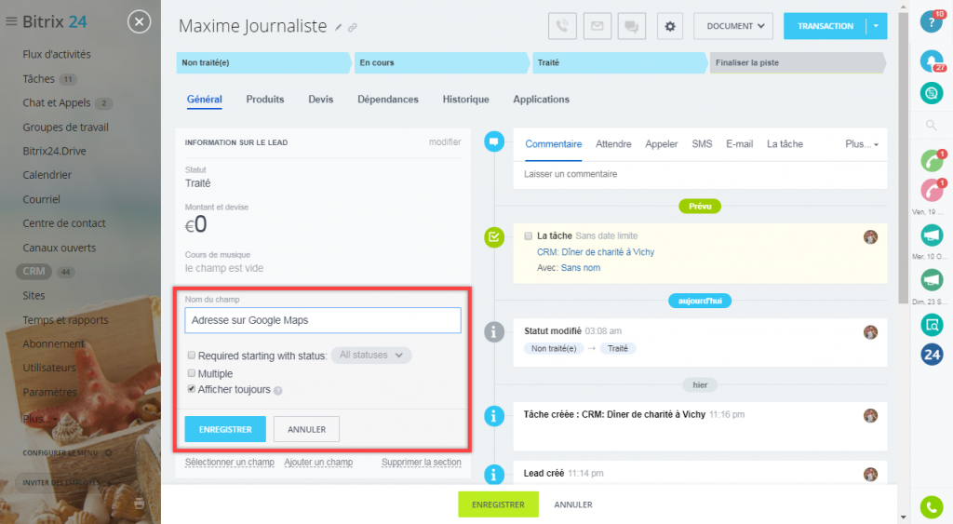953x524 pixels.
Task: Open the Ven, 19 announcement chat icon
Action: (932, 235)
